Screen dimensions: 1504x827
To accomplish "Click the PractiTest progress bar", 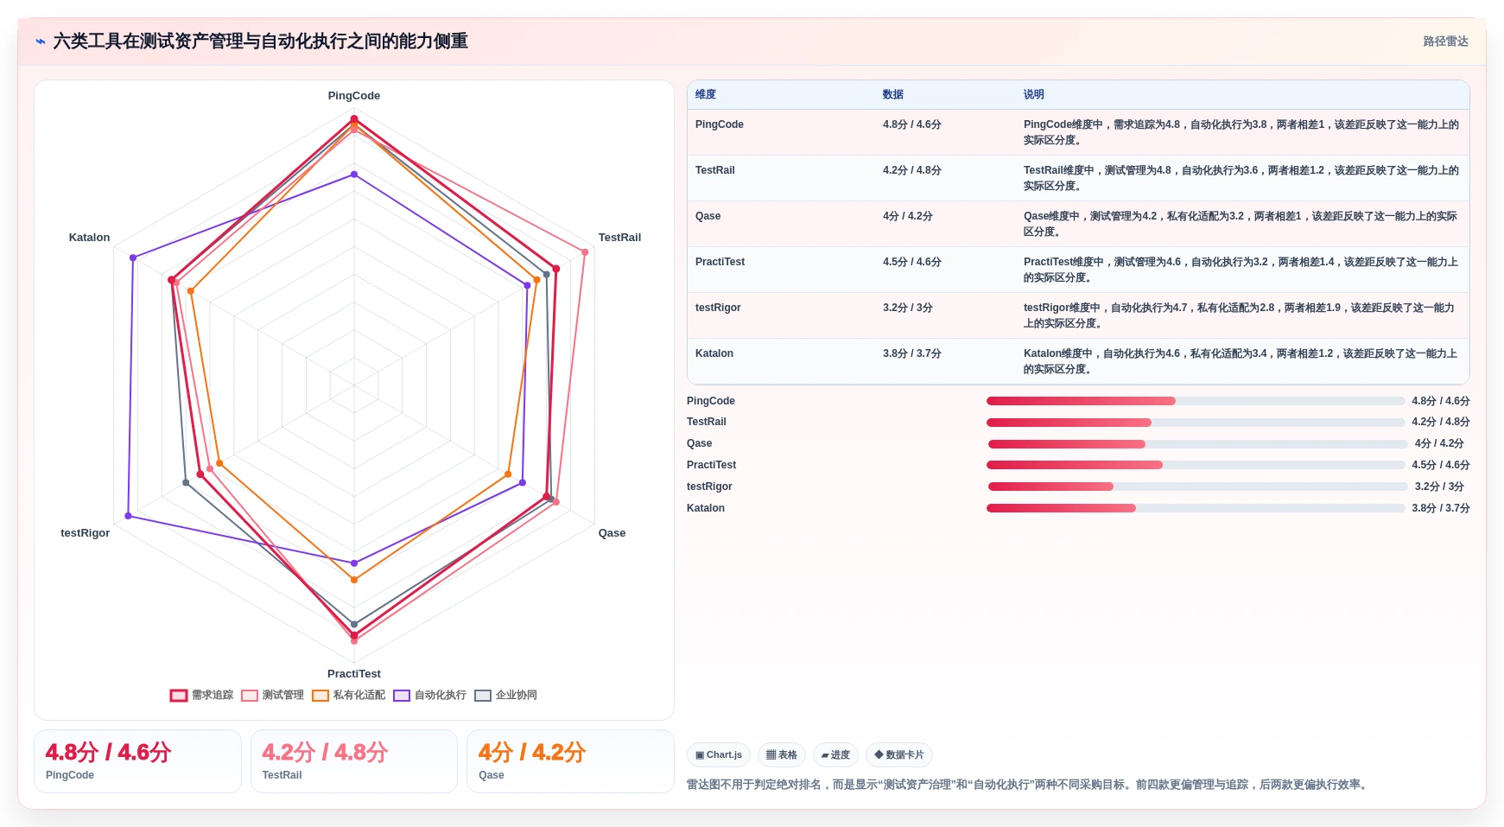I will [1196, 465].
